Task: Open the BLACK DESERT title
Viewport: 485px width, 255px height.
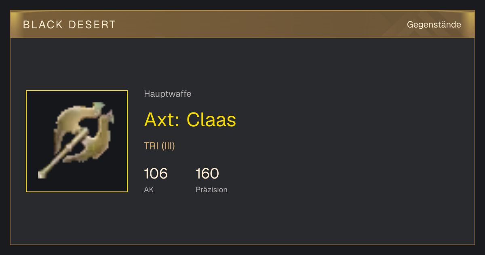Action: (x=70, y=25)
